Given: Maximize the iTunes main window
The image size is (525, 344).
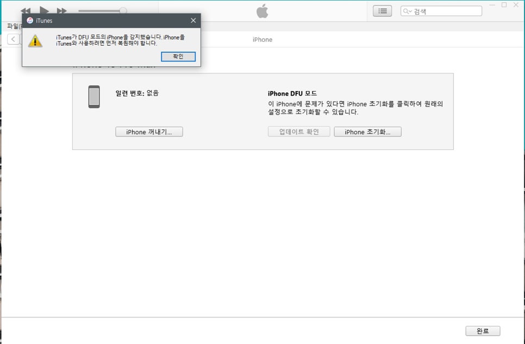Looking at the screenshot, I should coord(504,5).
